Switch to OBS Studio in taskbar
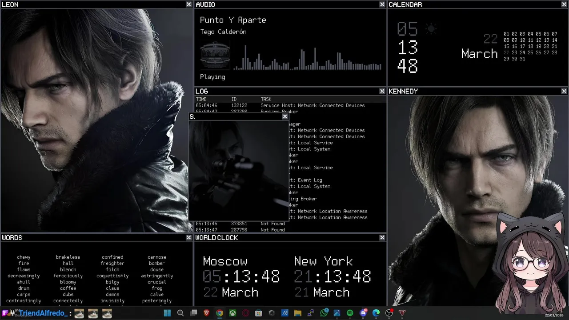 click(x=389, y=313)
